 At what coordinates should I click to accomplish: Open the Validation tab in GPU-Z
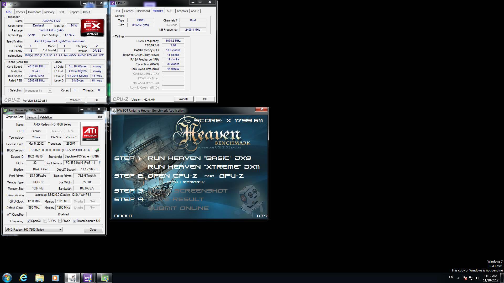(46, 117)
